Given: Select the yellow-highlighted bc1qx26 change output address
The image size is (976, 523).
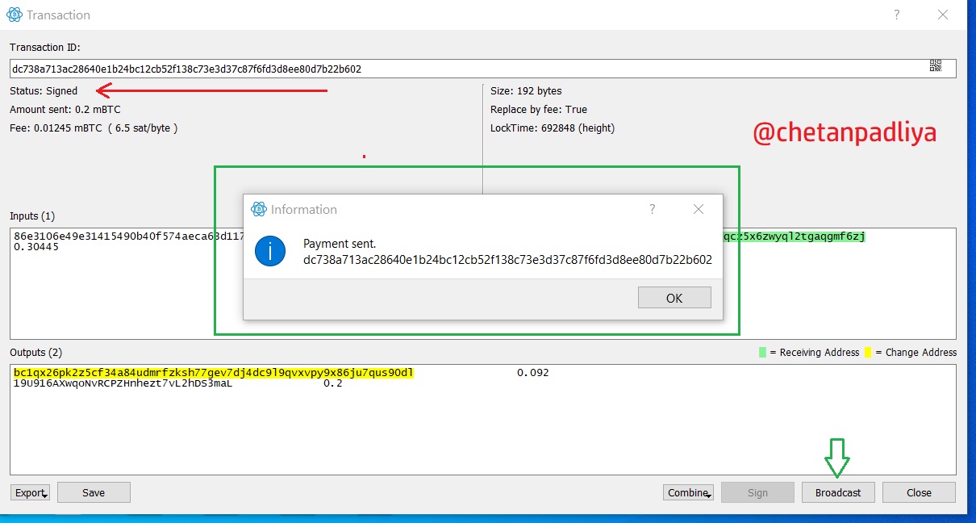Looking at the screenshot, I should pos(214,373).
